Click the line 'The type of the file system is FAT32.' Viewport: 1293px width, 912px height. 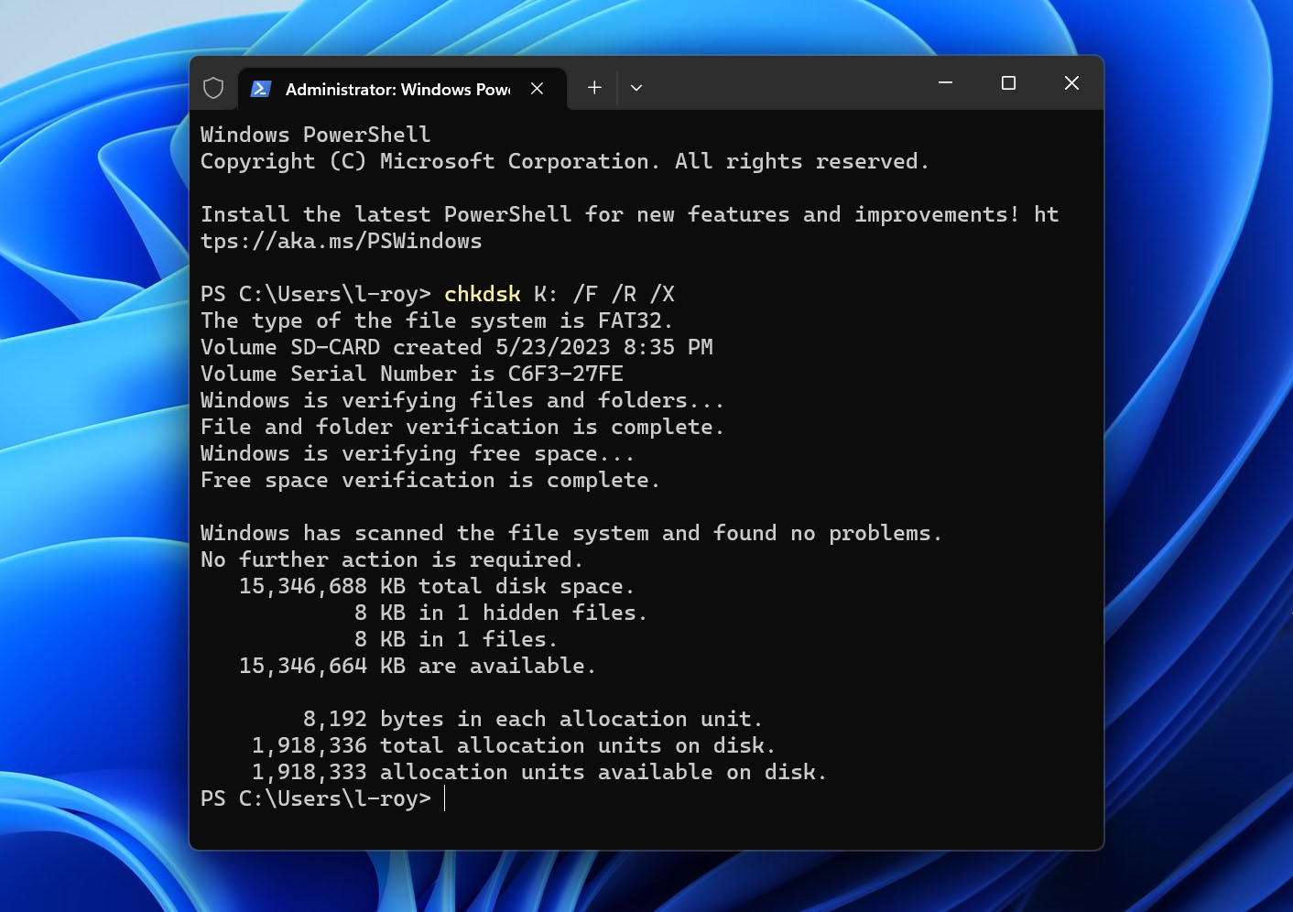point(437,320)
